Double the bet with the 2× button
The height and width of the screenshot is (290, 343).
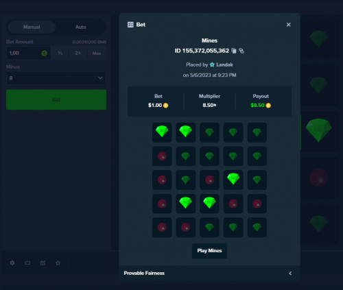pos(78,53)
